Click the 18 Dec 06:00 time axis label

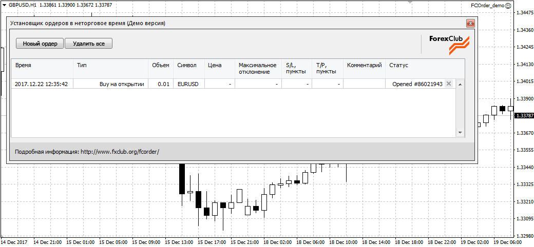(311, 242)
